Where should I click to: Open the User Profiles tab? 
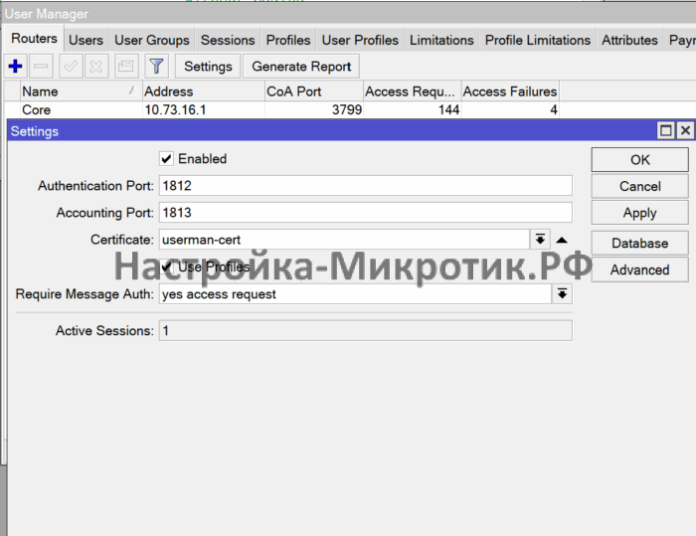tap(360, 41)
